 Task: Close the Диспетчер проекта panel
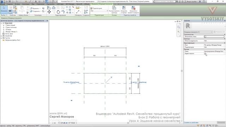coord(47,21)
